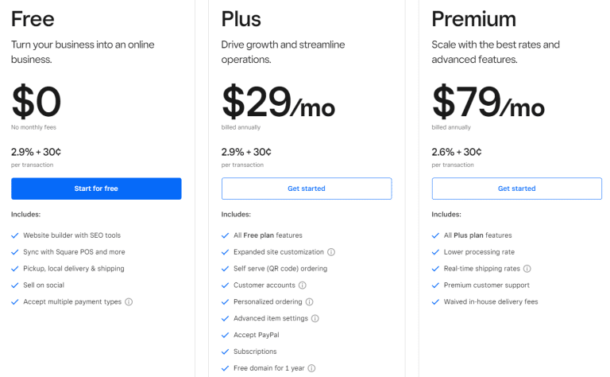Click the All Plus plan features item
The height and width of the screenshot is (377, 610).
tap(477, 235)
